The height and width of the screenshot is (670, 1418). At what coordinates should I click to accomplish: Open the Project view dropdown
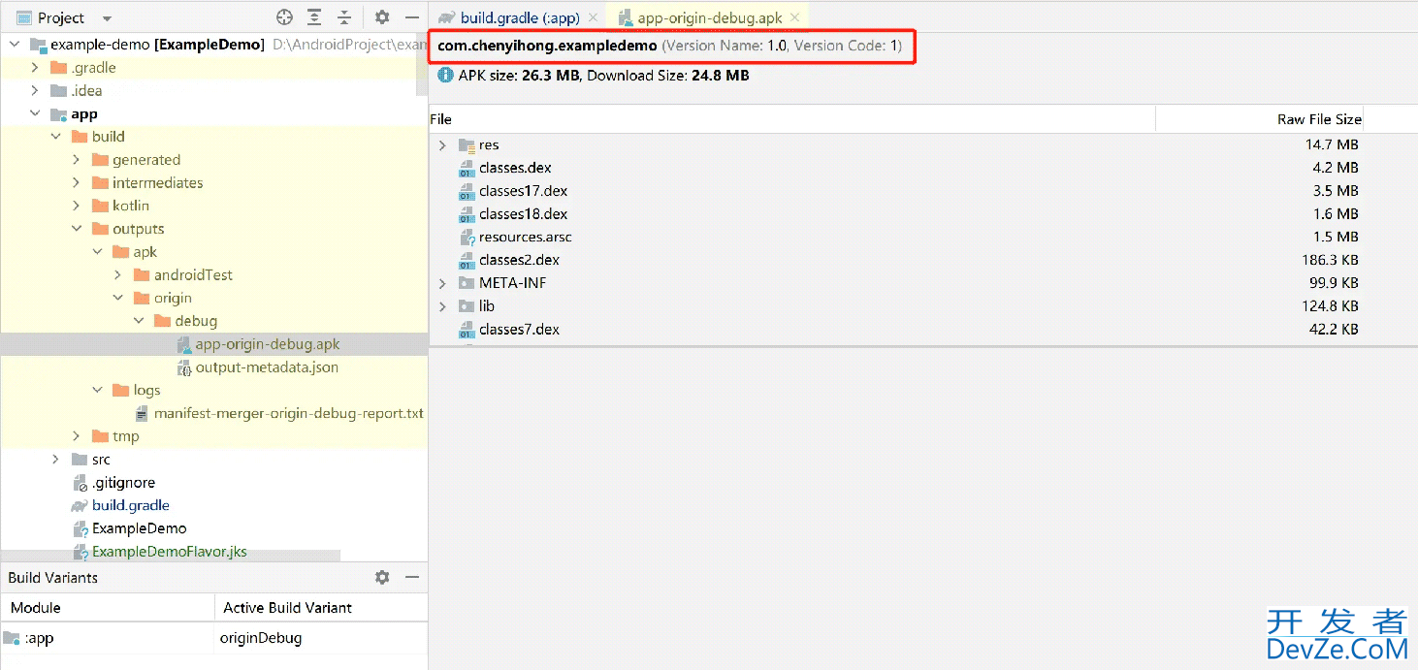pyautogui.click(x=107, y=18)
